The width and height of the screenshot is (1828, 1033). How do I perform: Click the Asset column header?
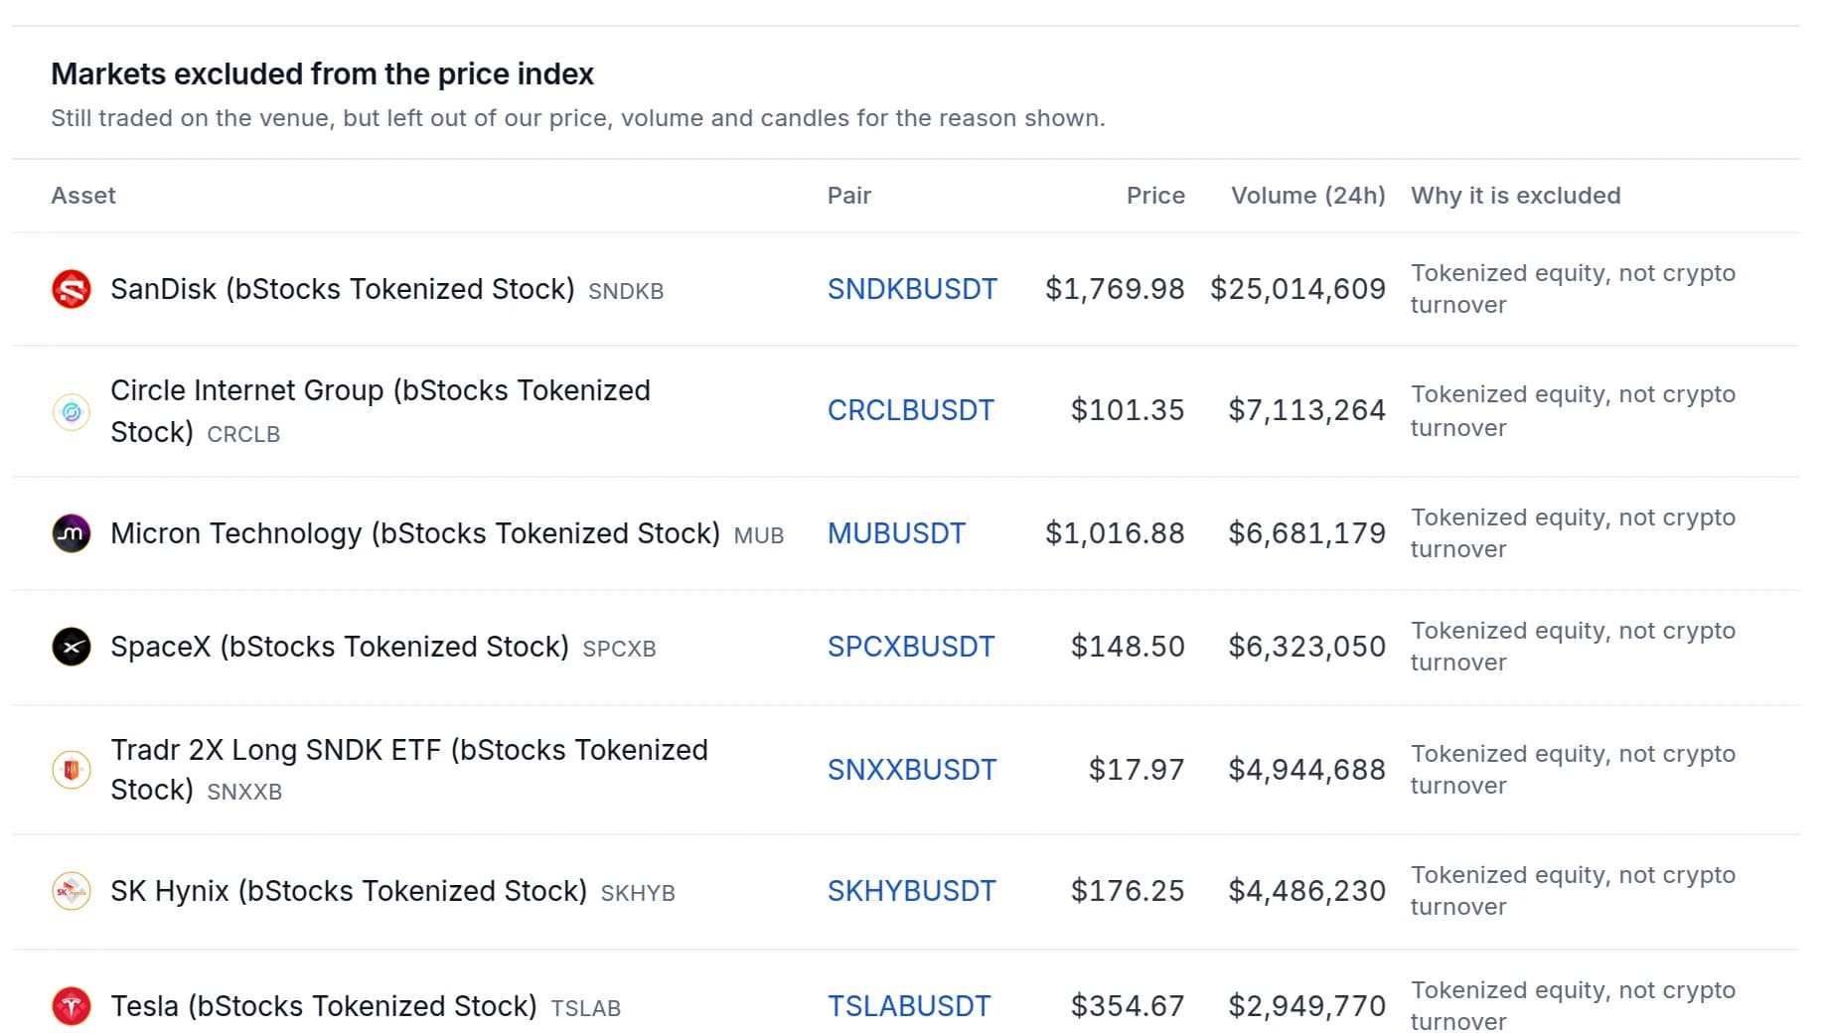click(x=83, y=196)
